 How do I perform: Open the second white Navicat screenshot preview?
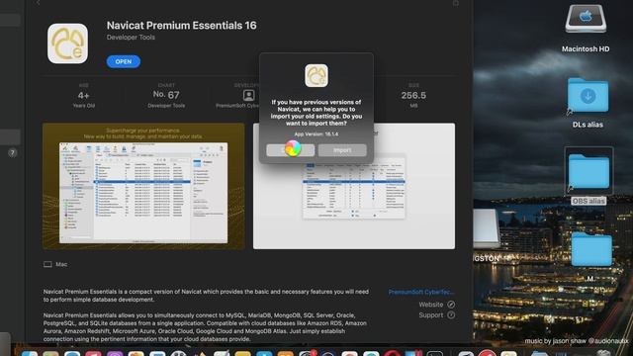[354, 186]
